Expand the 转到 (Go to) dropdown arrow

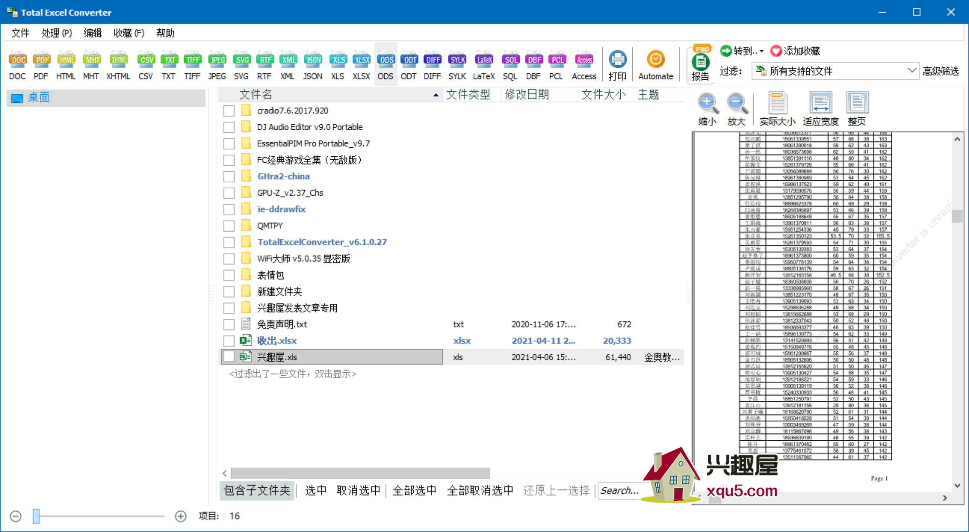coord(762,51)
